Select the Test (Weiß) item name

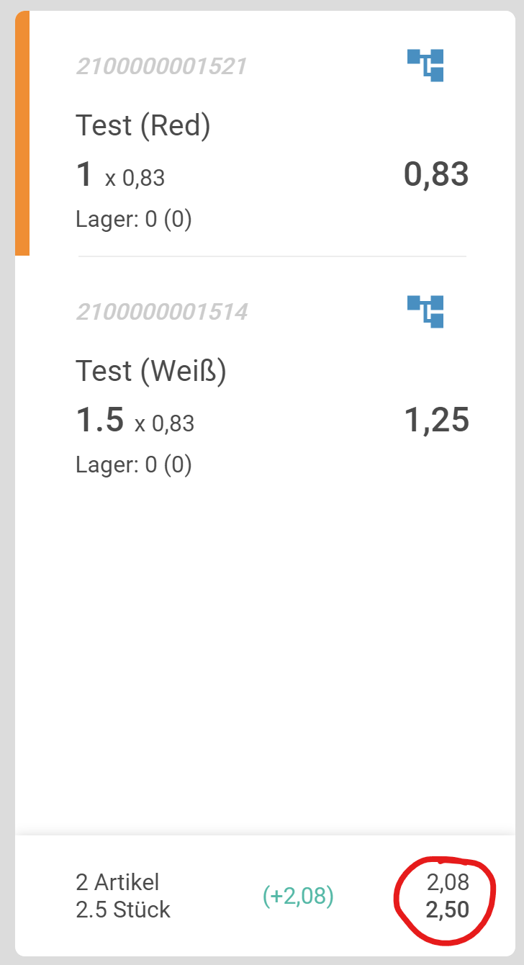[x=151, y=372]
